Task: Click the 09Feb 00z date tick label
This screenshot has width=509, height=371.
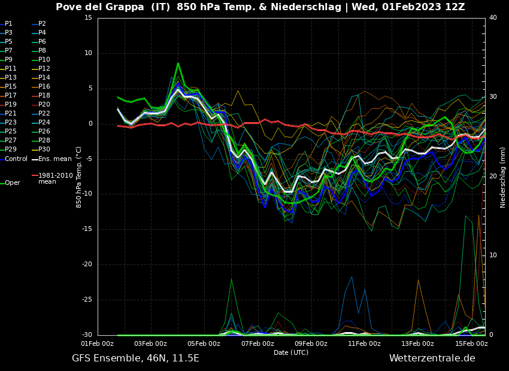Action: coord(311,343)
